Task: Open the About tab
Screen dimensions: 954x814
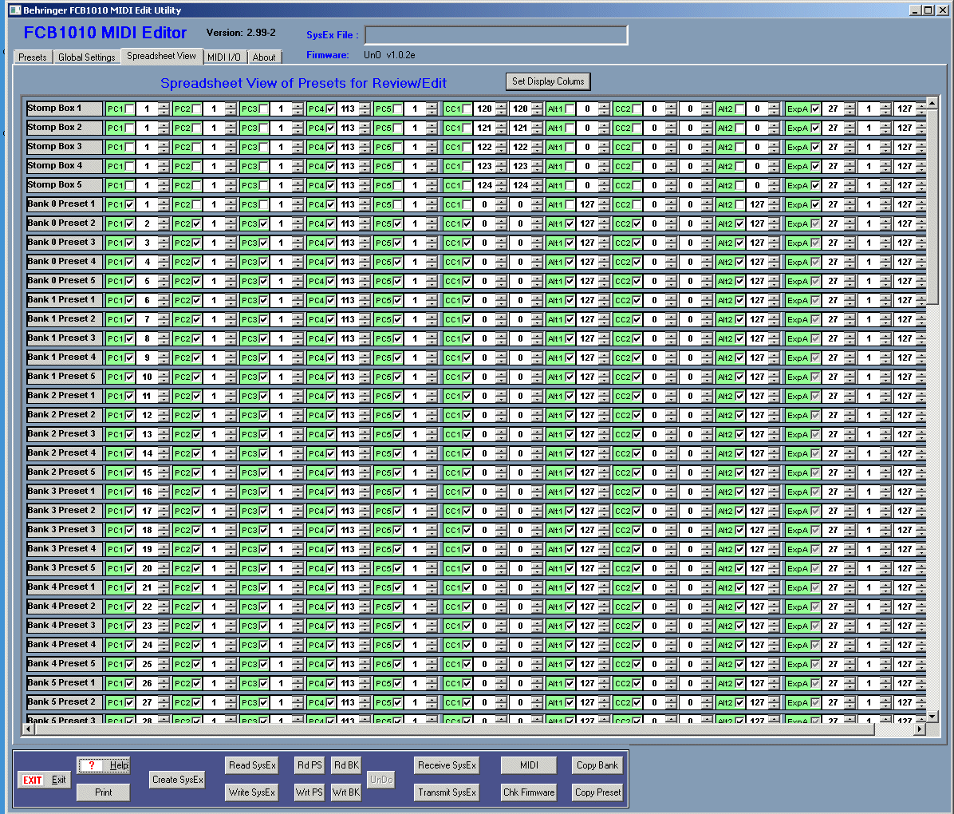Action: [264, 57]
